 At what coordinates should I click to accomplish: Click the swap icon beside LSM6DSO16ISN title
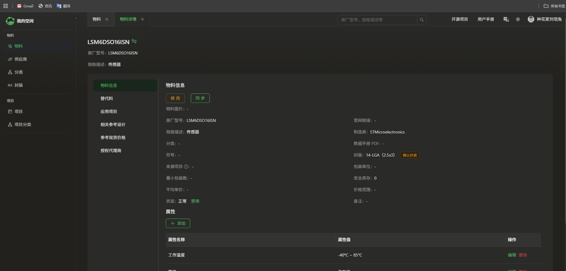[x=134, y=41]
